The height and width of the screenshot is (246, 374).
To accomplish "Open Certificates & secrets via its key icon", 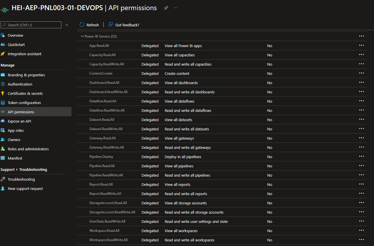I will (x=3, y=93).
